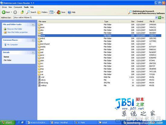
Task: Open the Commands menu
Action: click(18, 7)
